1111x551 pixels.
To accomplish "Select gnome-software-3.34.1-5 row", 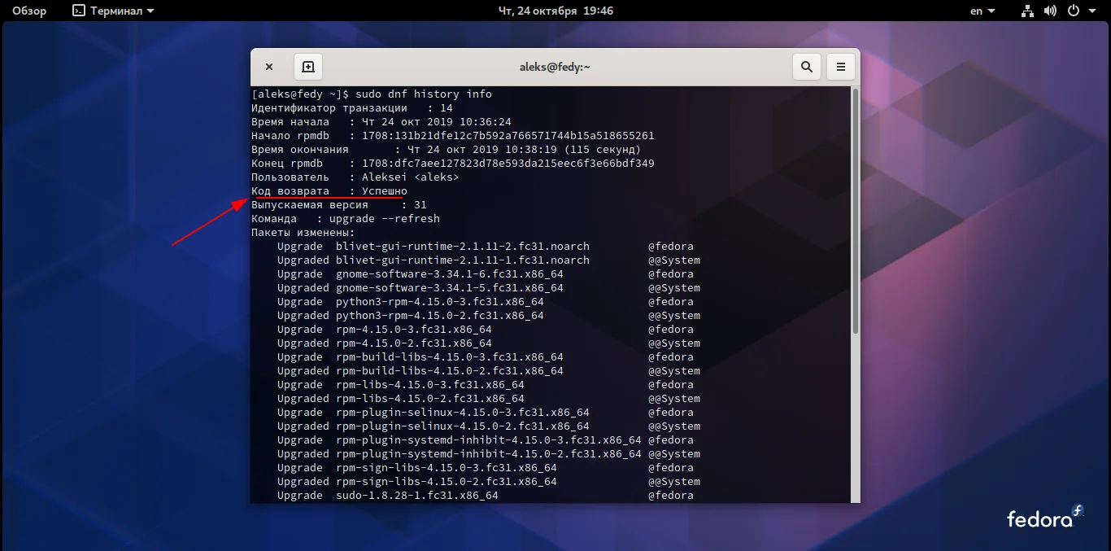I will [x=489, y=287].
